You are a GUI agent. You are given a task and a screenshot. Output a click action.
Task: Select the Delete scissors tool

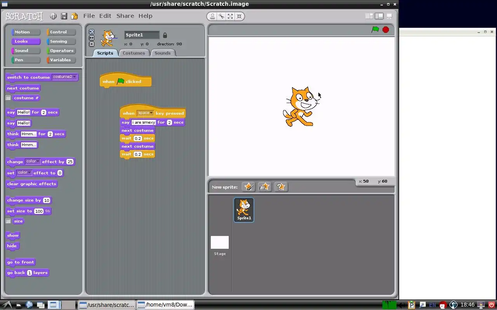click(x=221, y=16)
